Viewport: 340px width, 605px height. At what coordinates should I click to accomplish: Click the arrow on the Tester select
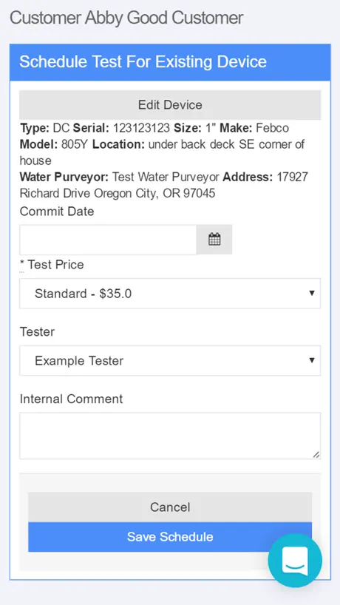(x=312, y=360)
